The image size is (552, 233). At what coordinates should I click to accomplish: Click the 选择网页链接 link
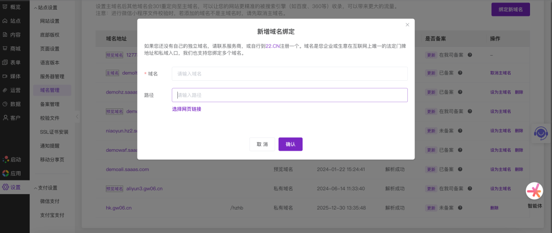(x=187, y=109)
